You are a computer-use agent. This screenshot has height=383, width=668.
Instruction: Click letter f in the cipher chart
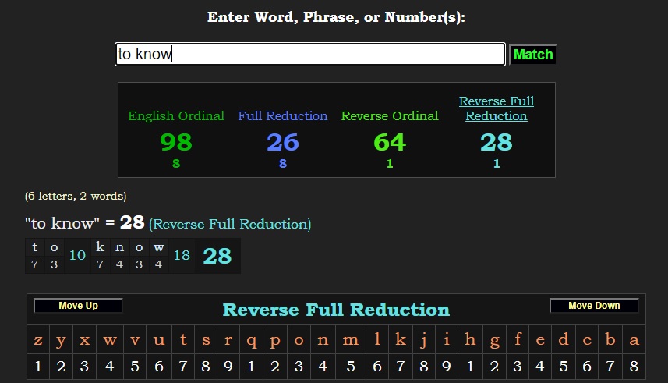pos(518,339)
